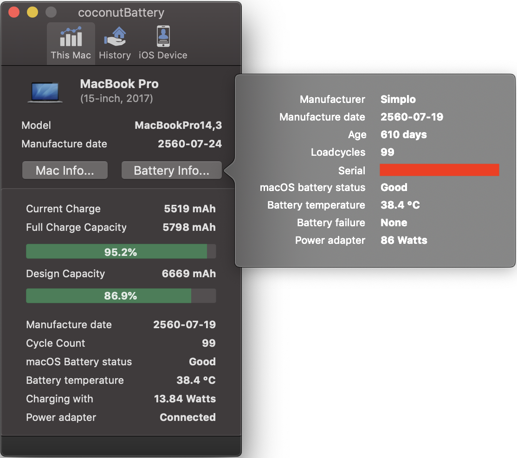
Task: Click the Battery Info... button
Action: pyautogui.click(x=171, y=170)
